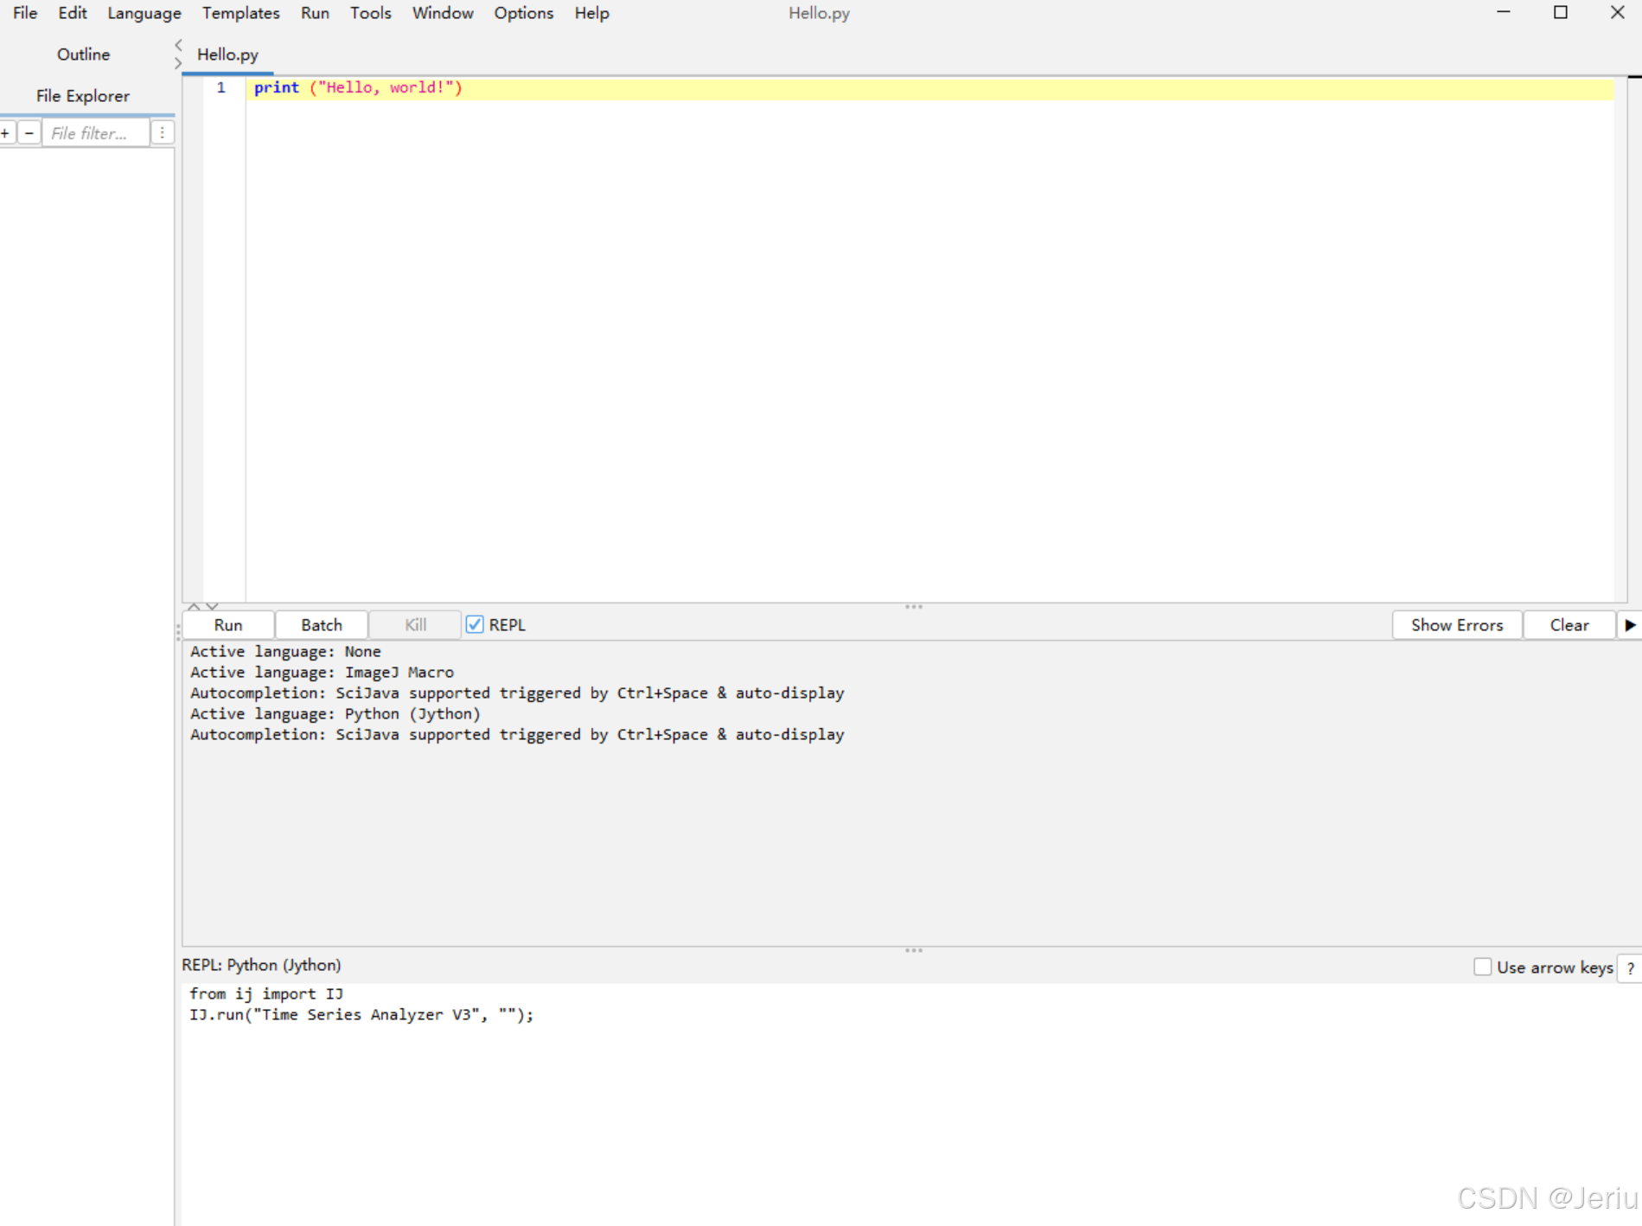The image size is (1642, 1226).
Task: Click the print statement code line
Action: click(358, 87)
